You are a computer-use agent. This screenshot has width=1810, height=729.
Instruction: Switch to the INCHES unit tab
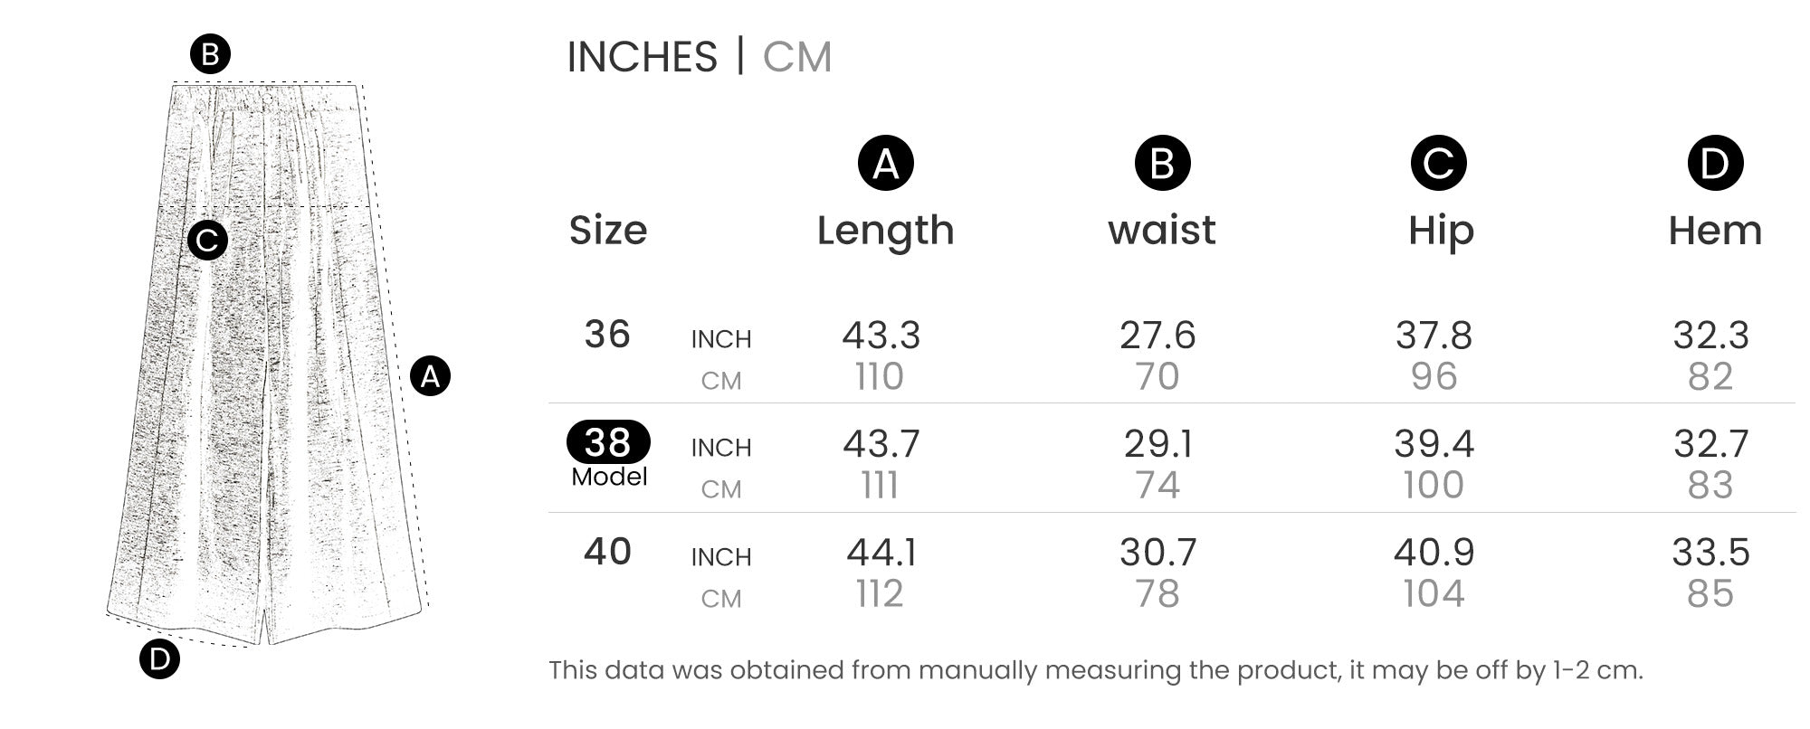[x=642, y=57]
